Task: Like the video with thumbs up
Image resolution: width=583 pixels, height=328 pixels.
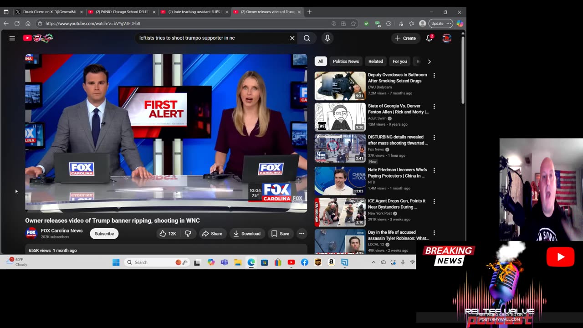Action: pyautogui.click(x=167, y=234)
